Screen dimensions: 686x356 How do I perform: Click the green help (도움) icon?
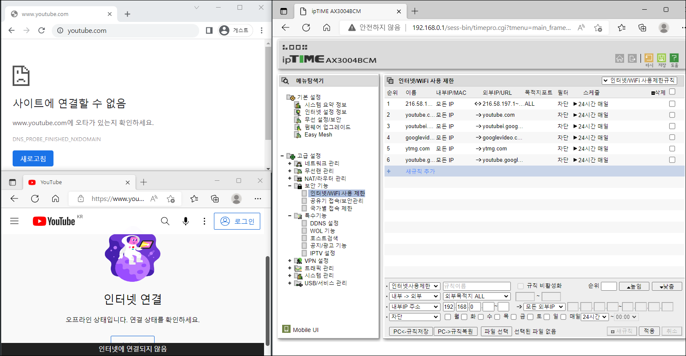coord(674,58)
